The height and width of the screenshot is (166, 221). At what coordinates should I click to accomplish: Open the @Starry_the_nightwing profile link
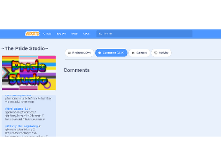[22, 126]
